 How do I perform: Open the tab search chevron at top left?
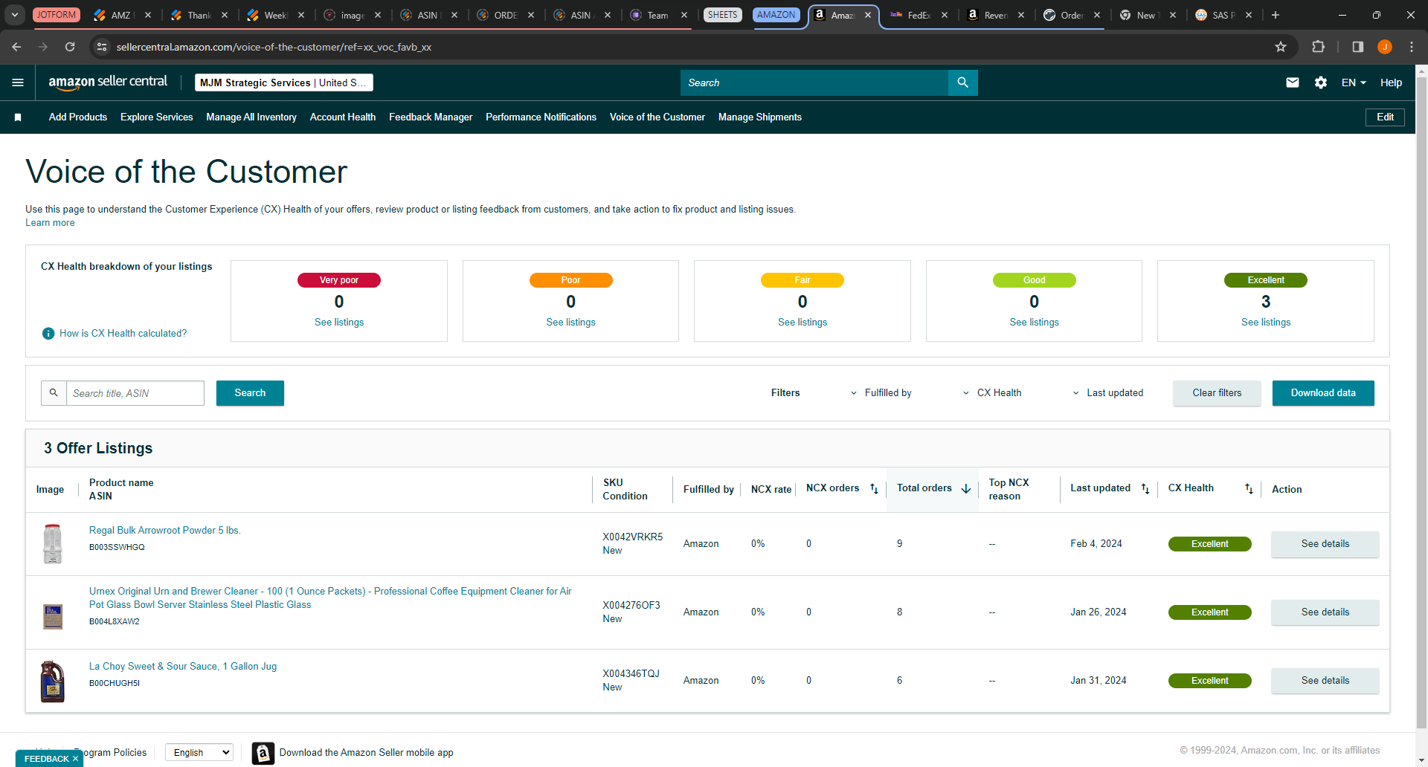(15, 15)
